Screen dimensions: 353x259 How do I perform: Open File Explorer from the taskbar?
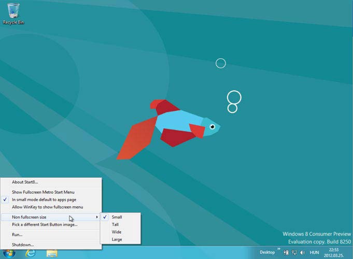tap(52, 253)
